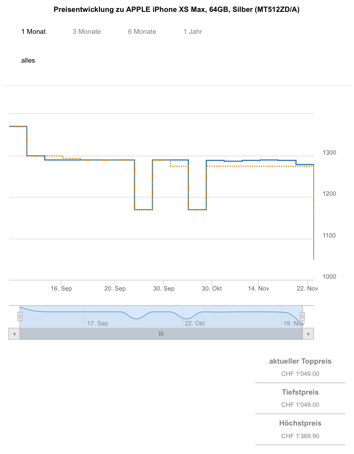The height and width of the screenshot is (454, 354).
Task: Click the chart title Preisentwicklung
Action: (x=176, y=10)
